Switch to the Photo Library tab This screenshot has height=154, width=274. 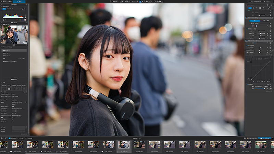pos(6,2)
